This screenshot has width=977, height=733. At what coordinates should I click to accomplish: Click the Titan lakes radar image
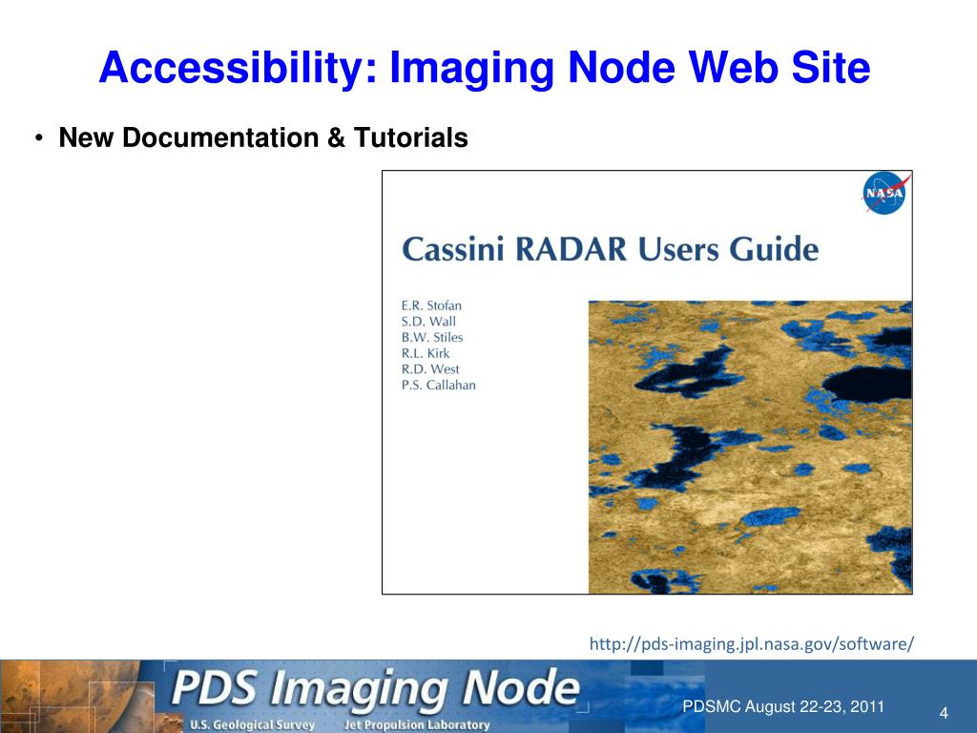pos(750,447)
